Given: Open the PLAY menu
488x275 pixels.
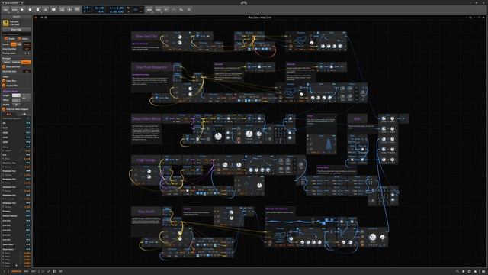Looking at the screenshot, I should click(14, 10).
